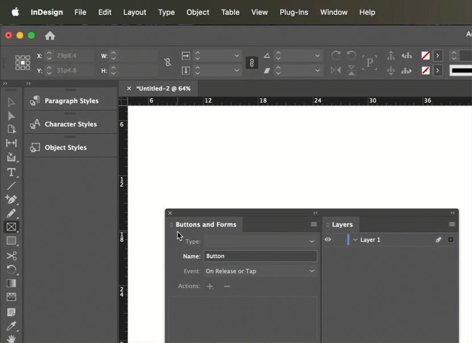Expand the fill color options arrow
Image resolution: width=472 pixels, height=343 pixels.
(438, 55)
